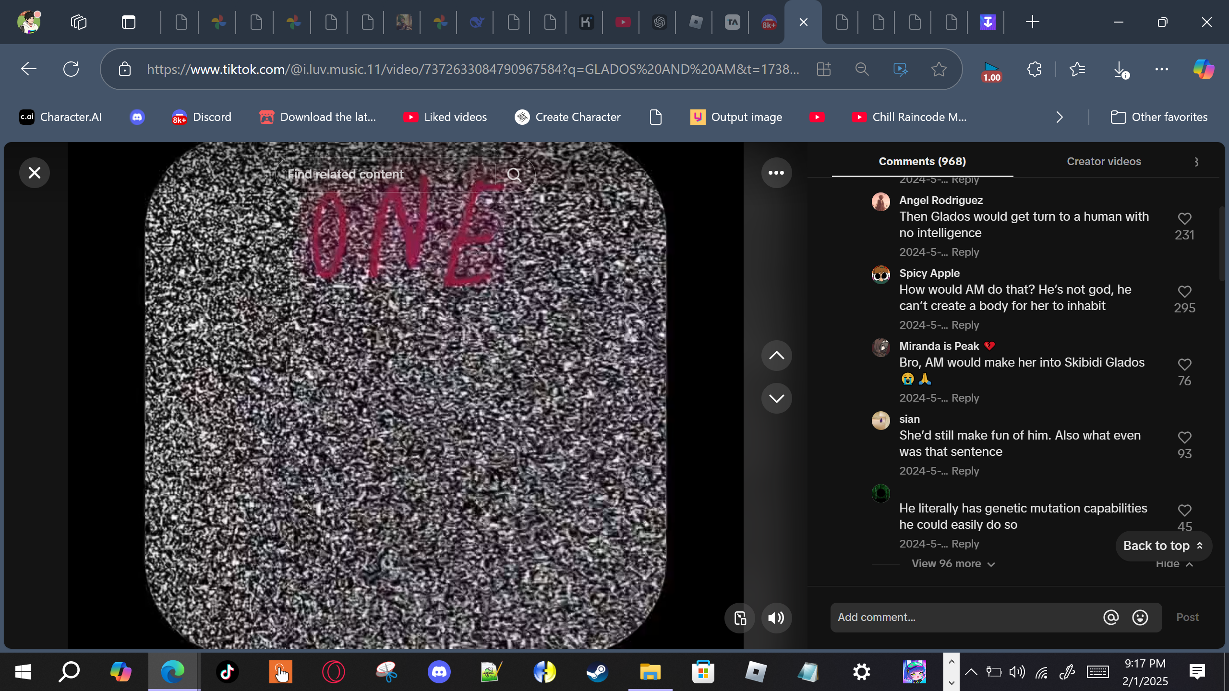Expand View 96 more replies

click(953, 564)
